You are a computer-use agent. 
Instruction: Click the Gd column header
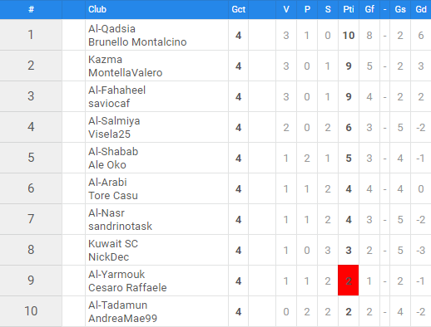coord(421,9)
